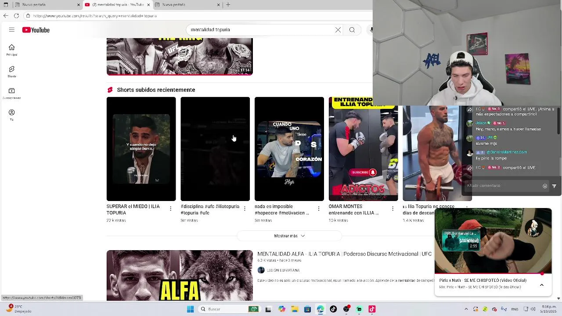The width and height of the screenshot is (562, 316).
Task: Click the volume speaker tray icon
Action: click(533, 309)
